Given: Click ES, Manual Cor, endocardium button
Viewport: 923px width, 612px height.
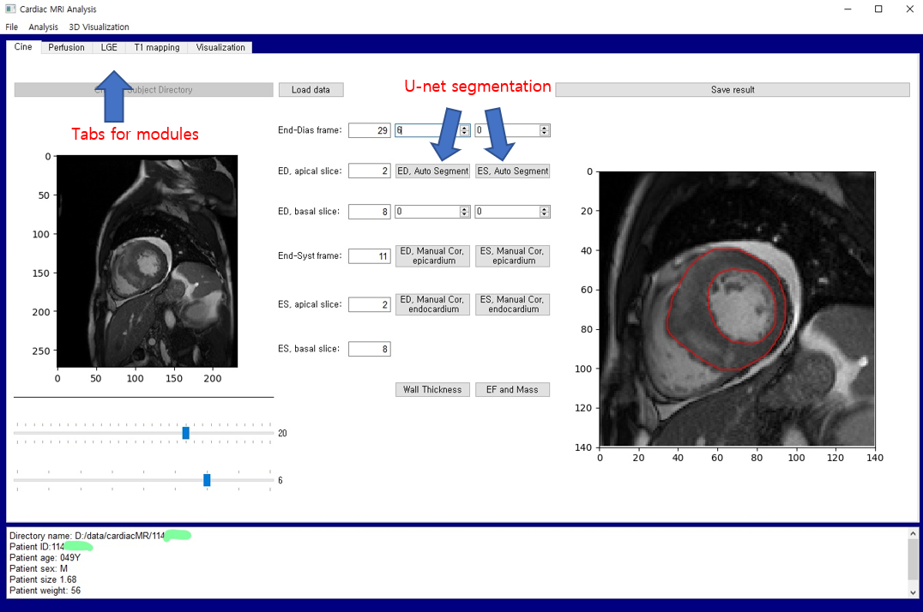Looking at the screenshot, I should pyautogui.click(x=512, y=304).
